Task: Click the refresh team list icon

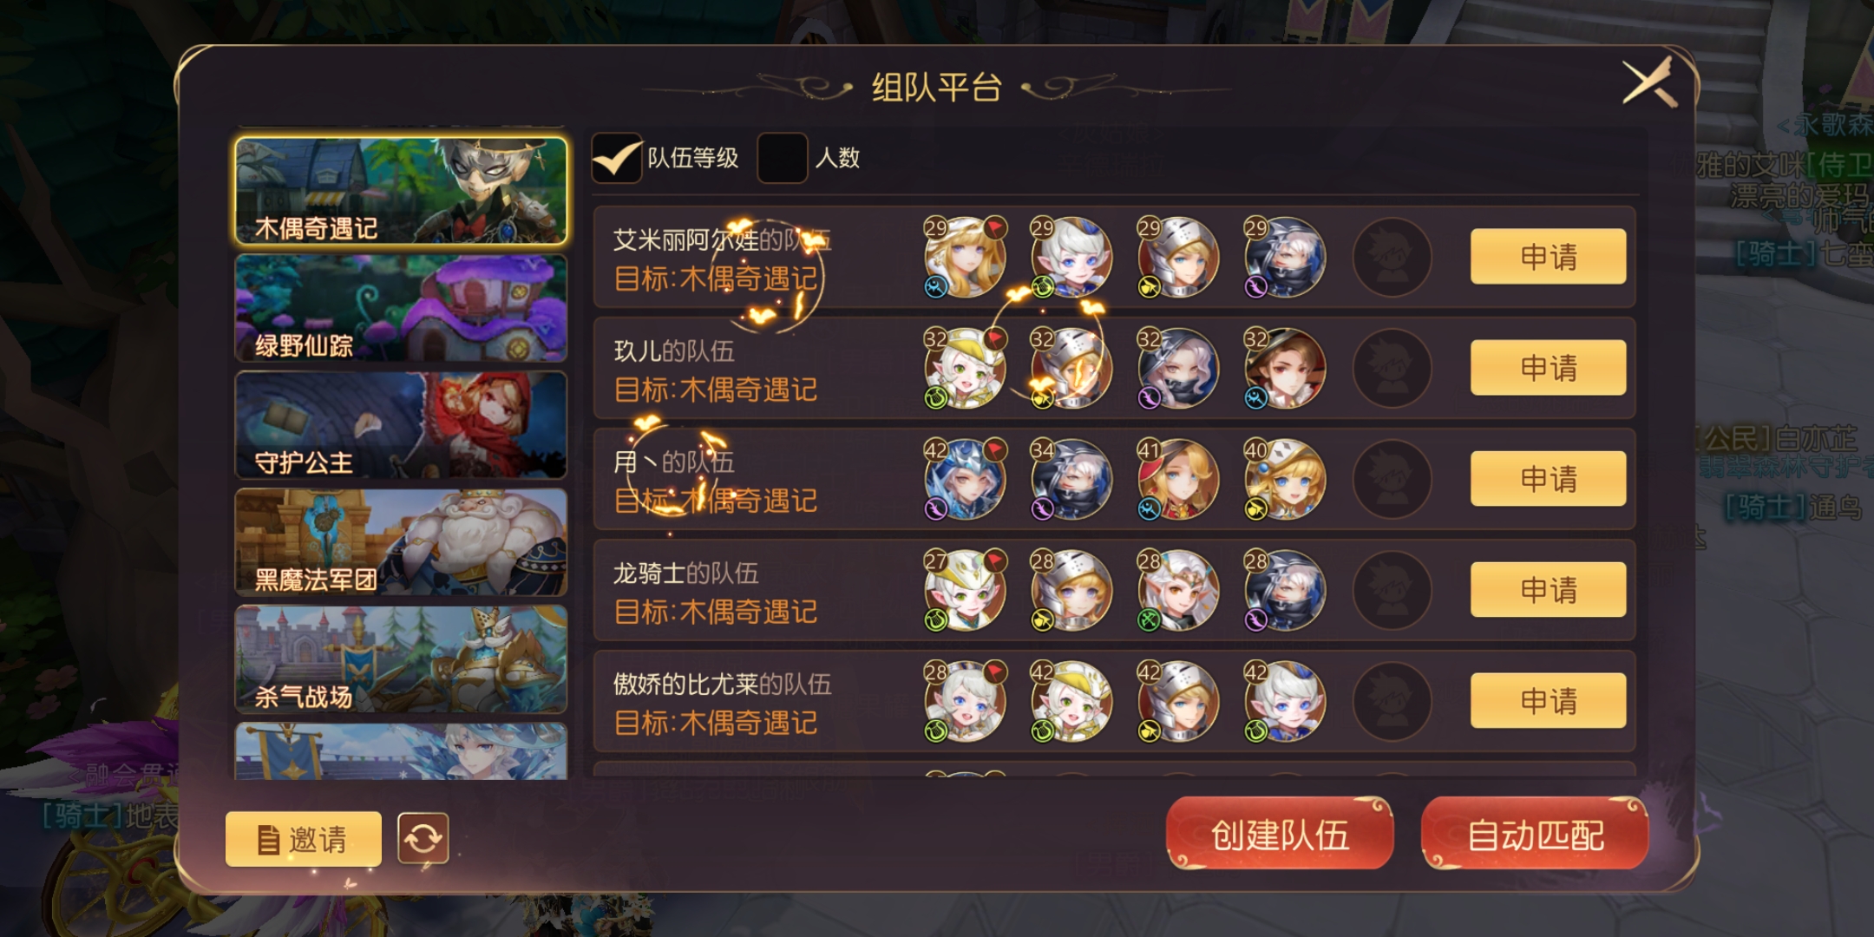Action: pos(423,838)
